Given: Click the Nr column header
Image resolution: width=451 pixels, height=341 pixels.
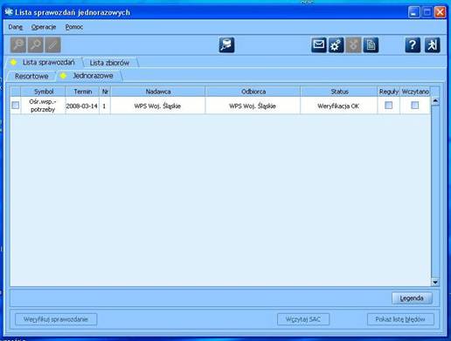Looking at the screenshot, I should click(105, 92).
